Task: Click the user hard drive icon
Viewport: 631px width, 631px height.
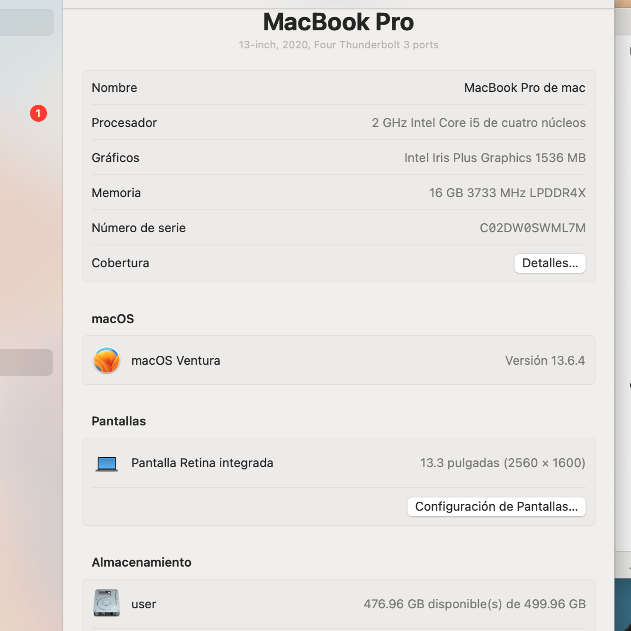Action: point(107,603)
